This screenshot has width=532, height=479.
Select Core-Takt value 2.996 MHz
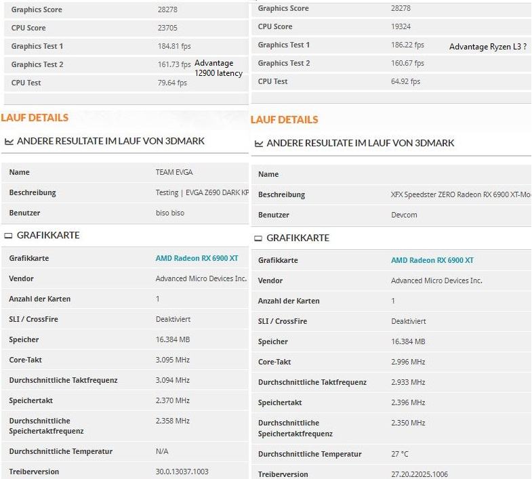408,362
